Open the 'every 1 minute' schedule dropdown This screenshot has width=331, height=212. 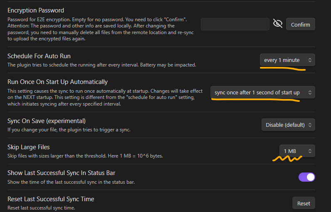[x=287, y=60]
